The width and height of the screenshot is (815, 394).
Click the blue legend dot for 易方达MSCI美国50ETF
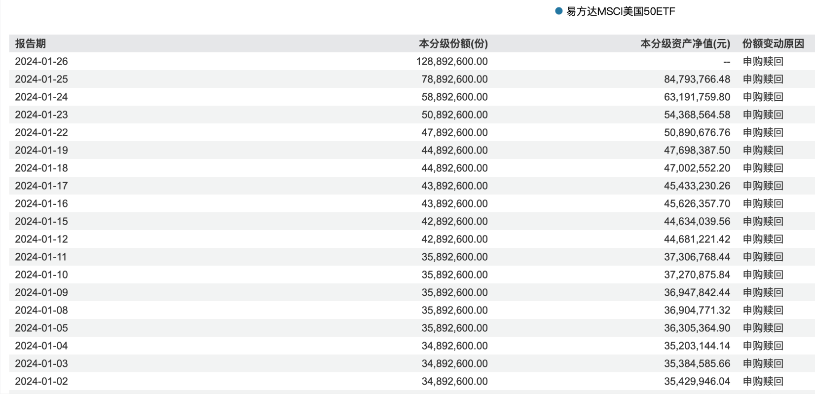pos(558,11)
